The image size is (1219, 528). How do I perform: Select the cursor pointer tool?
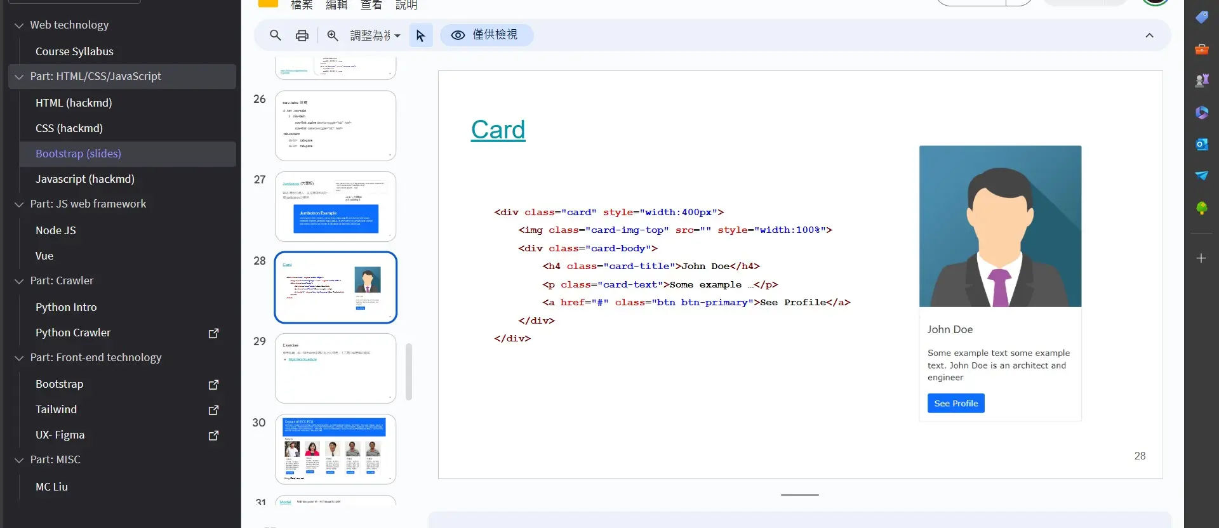click(420, 36)
